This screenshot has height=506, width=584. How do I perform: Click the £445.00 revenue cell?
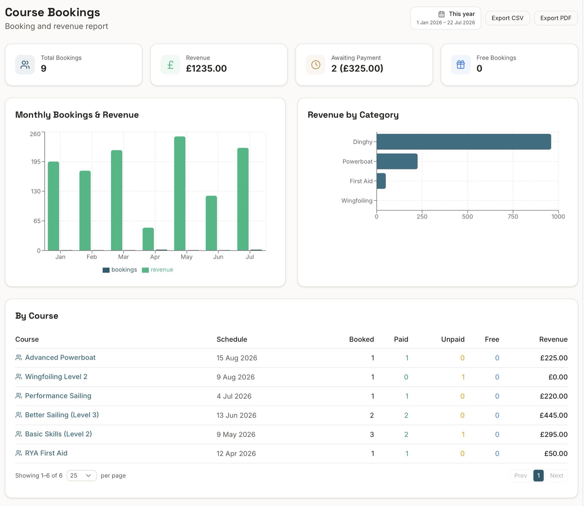pyautogui.click(x=553, y=415)
